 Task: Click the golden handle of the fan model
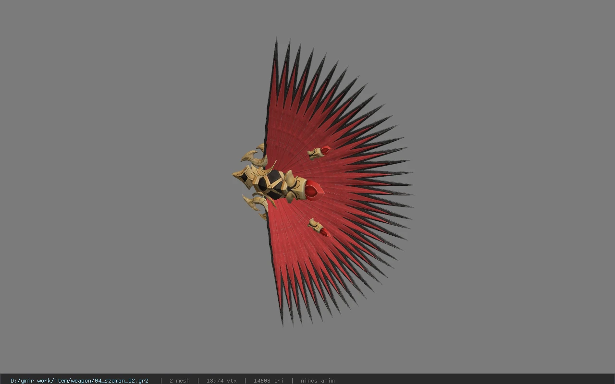pos(269,181)
